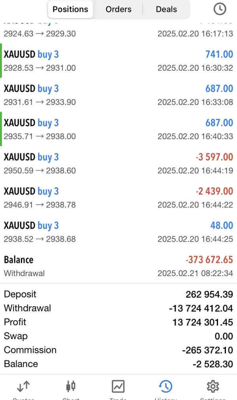Open the clock date filter icon
The height and width of the screenshot is (400, 237).
tap(220, 9)
